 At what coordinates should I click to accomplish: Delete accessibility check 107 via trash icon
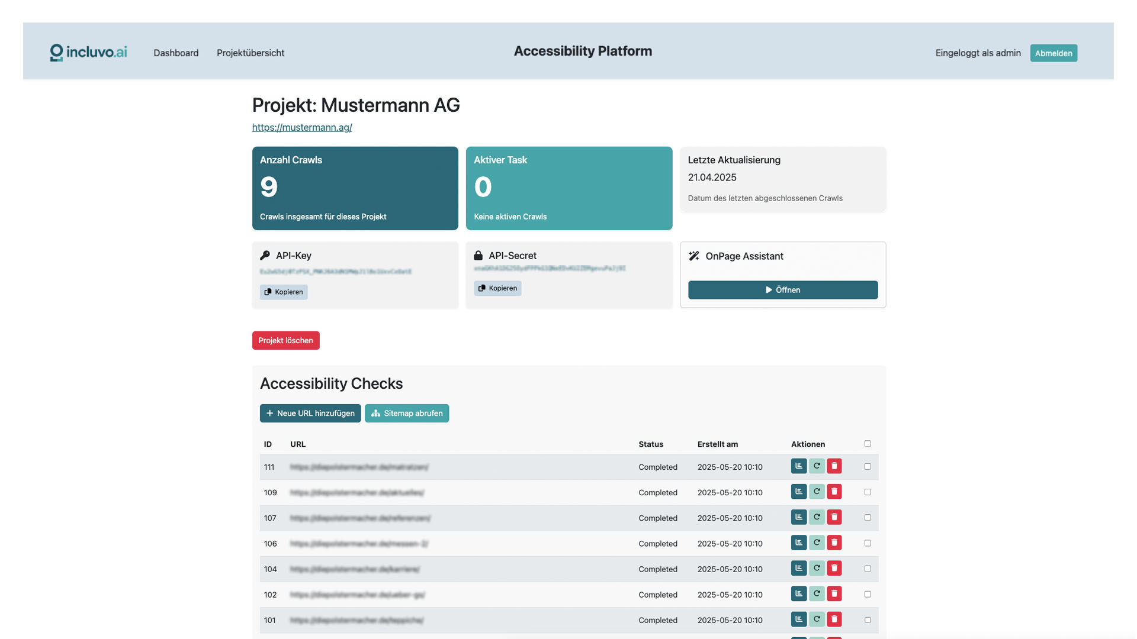point(834,517)
